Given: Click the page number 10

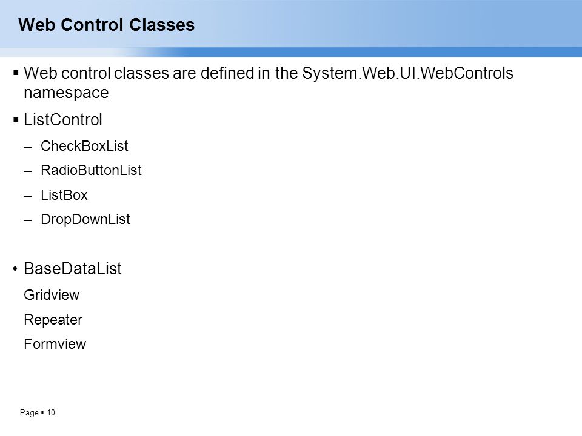Looking at the screenshot, I should (x=51, y=412).
